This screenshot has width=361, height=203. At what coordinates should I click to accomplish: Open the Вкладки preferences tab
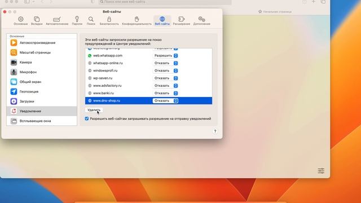coord(37,21)
